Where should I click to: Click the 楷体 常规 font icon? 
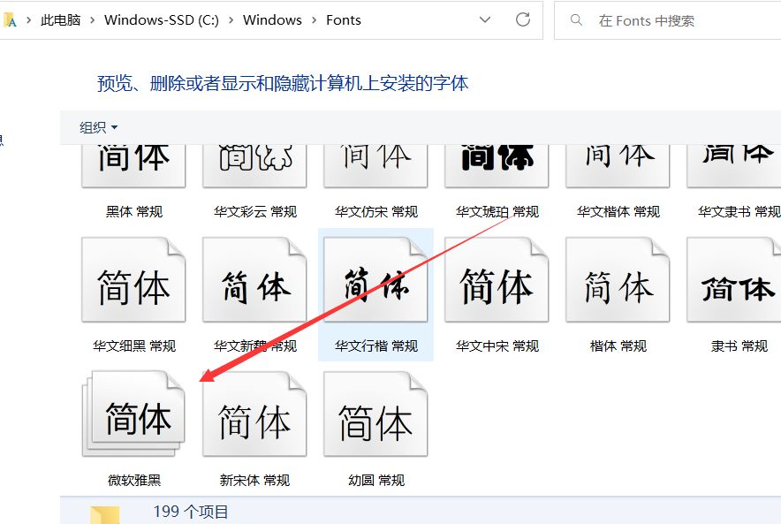(618, 283)
